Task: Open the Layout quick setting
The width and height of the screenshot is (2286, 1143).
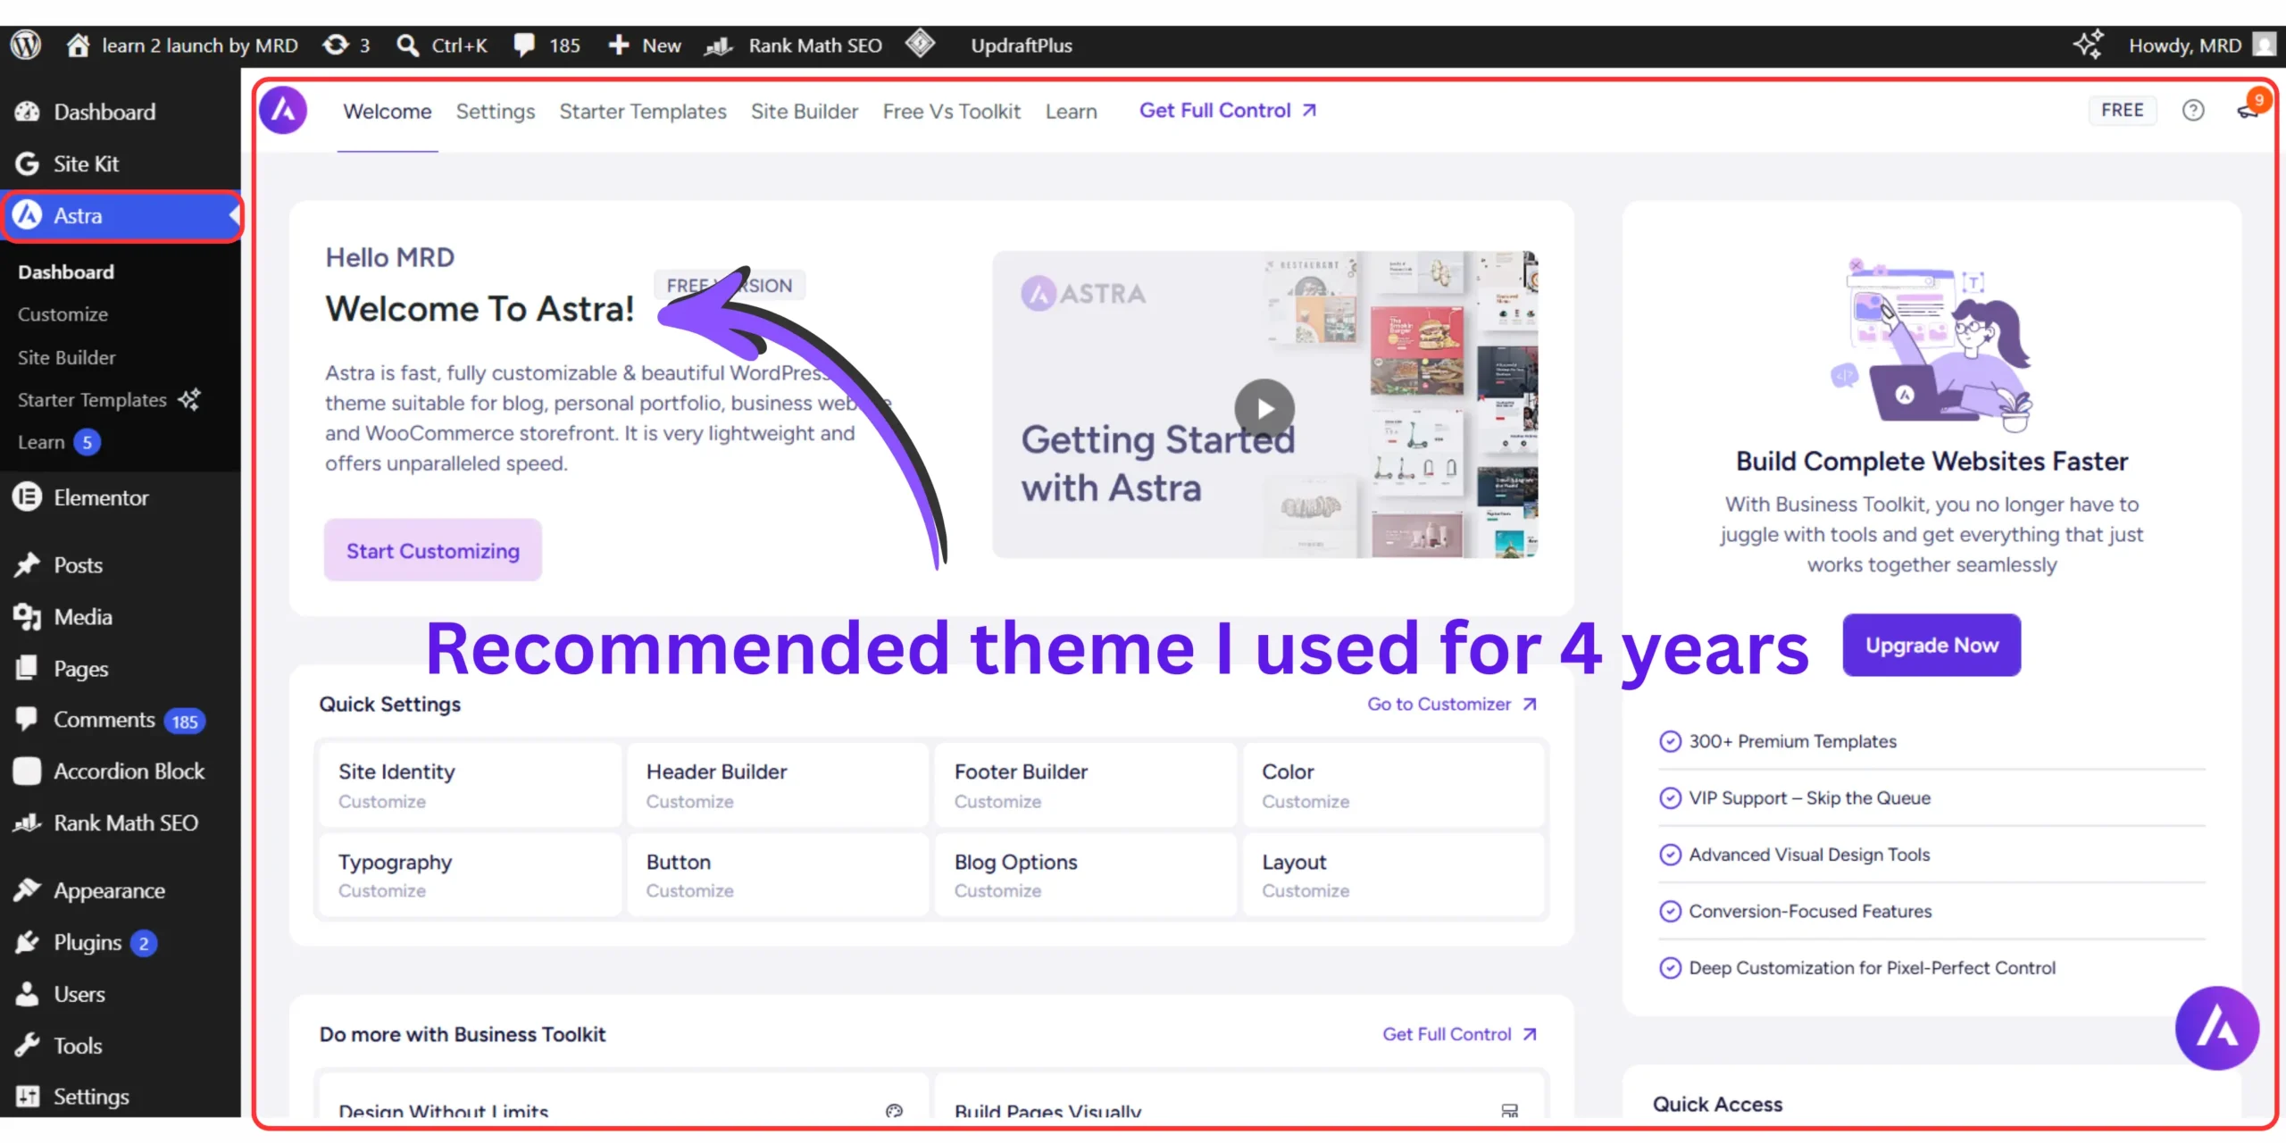Action: [x=1393, y=875]
